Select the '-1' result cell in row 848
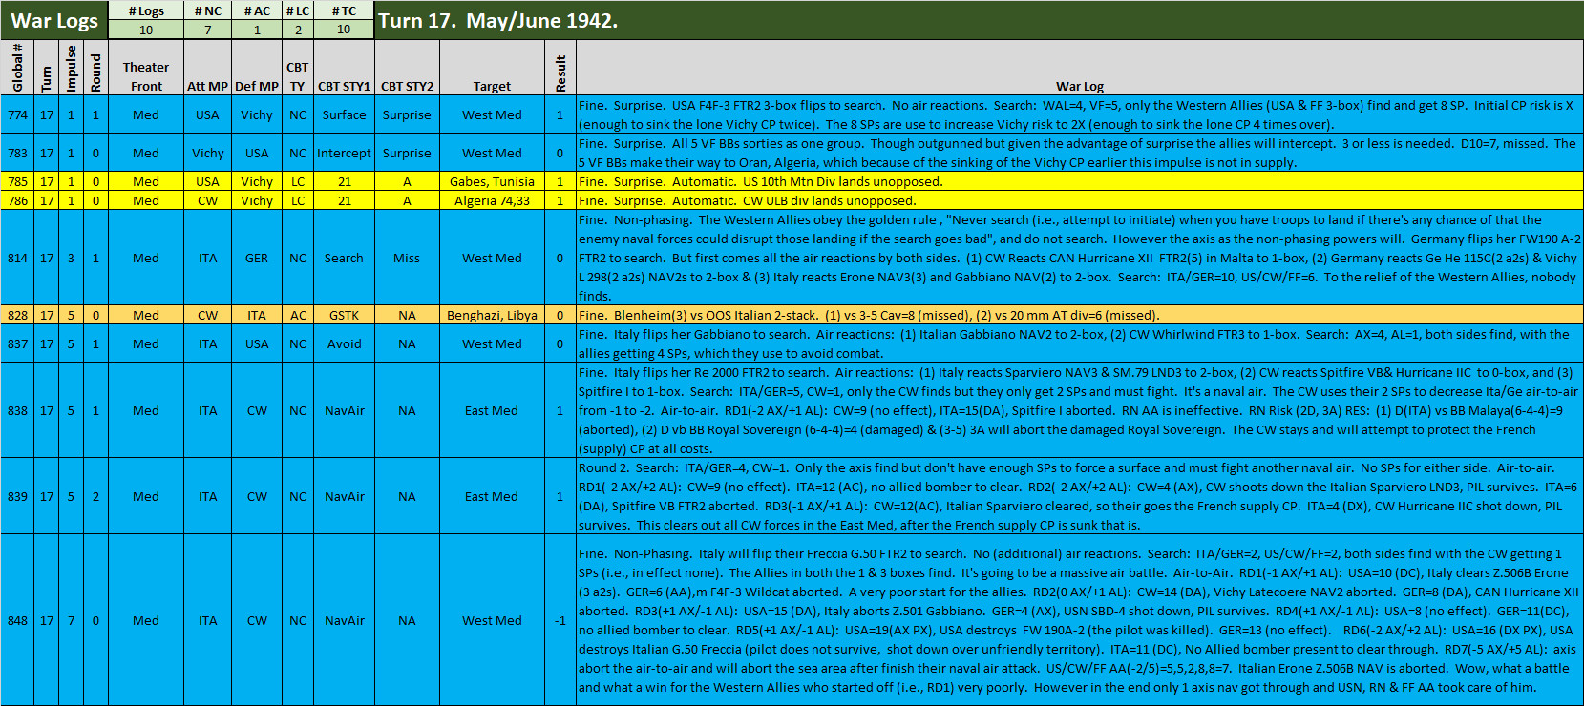The width and height of the screenshot is (1584, 706). tap(560, 620)
